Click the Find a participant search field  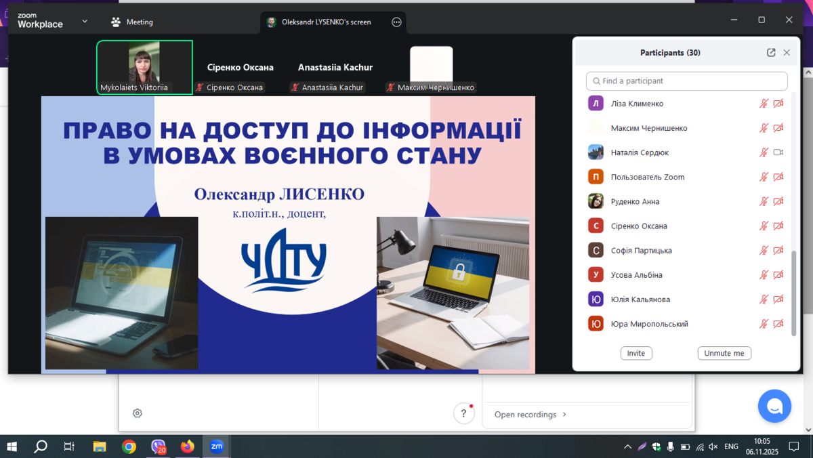pyautogui.click(x=686, y=81)
